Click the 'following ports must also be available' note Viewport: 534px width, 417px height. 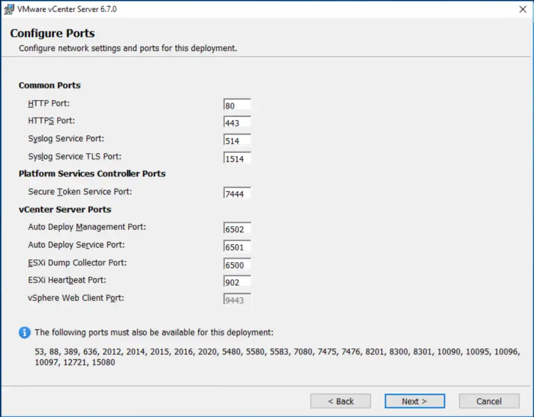pyautogui.click(x=154, y=332)
